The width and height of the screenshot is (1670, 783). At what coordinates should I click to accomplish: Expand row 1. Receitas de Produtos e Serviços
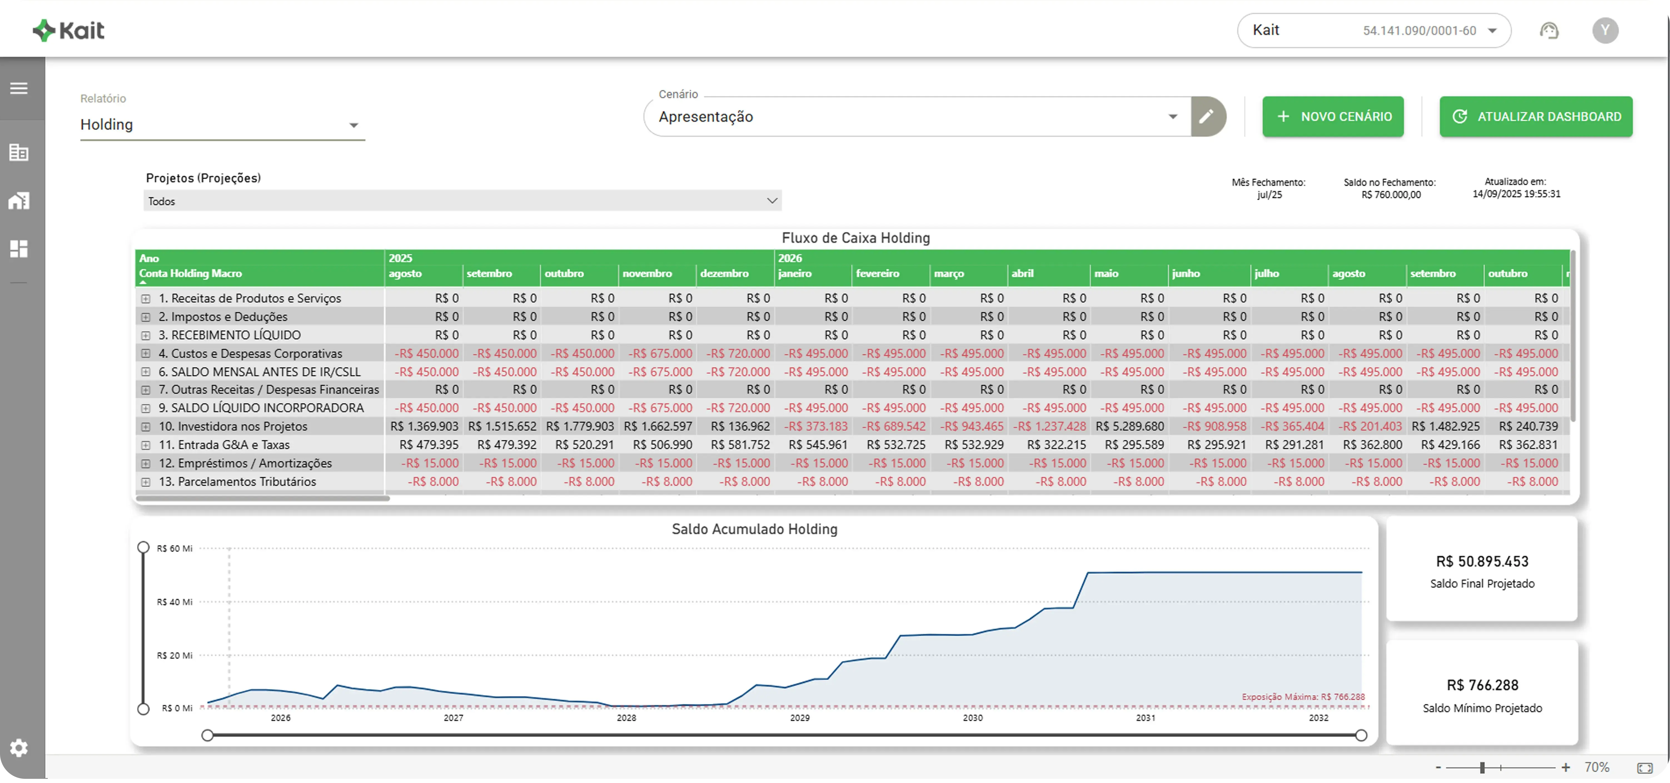pos(146,299)
